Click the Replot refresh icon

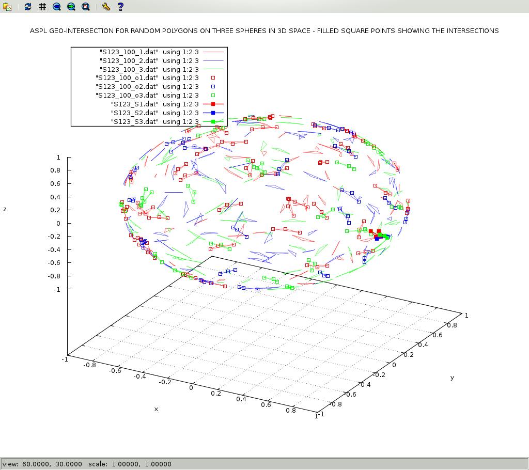[x=28, y=7]
